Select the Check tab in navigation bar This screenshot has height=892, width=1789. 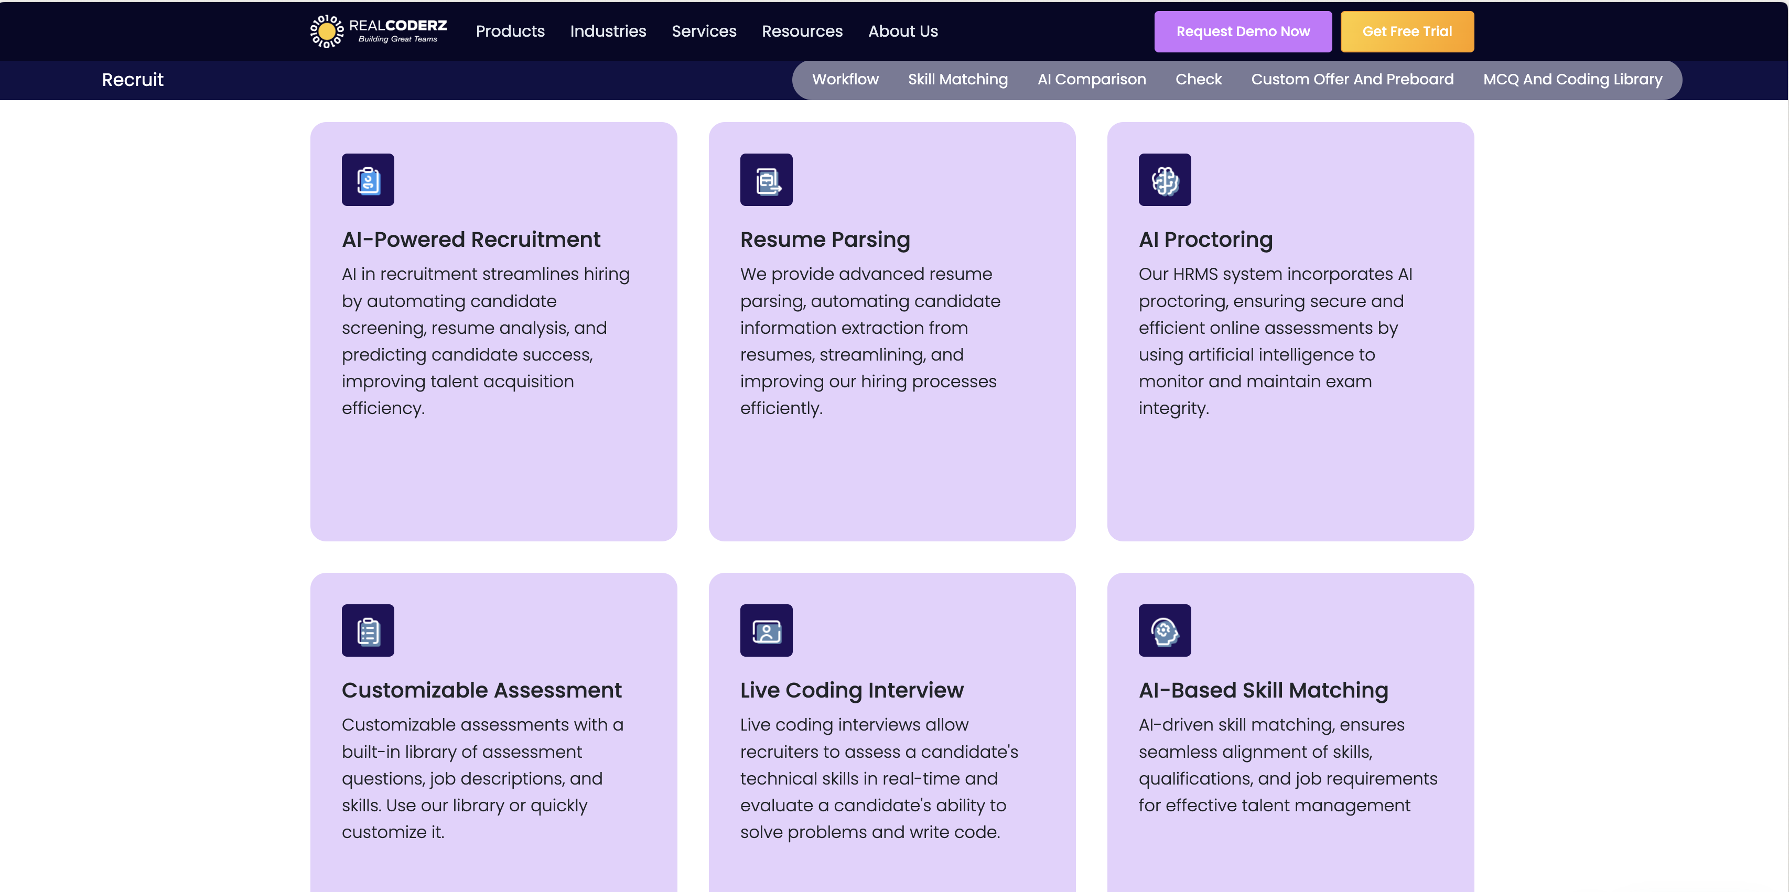(x=1198, y=79)
